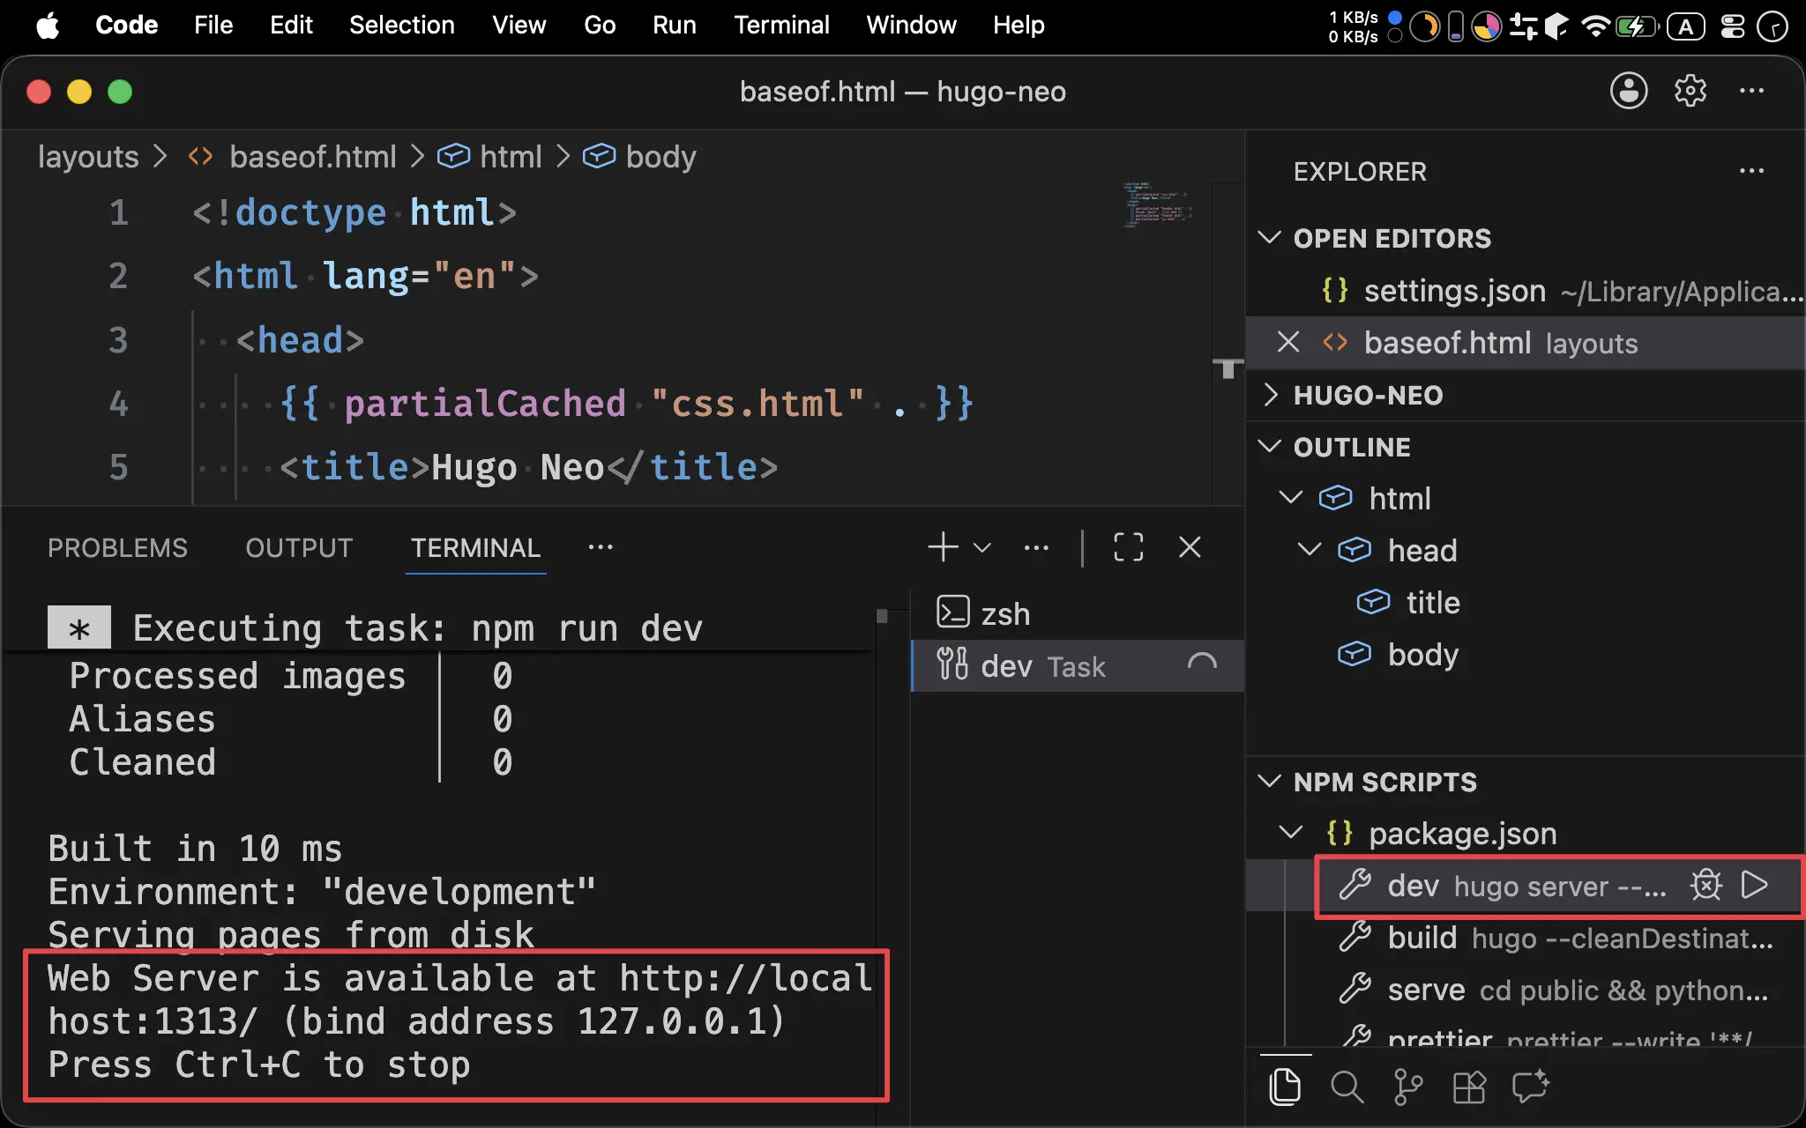1806x1128 pixels.
Task: Open Wi-Fi status in menu bar
Action: (1596, 26)
